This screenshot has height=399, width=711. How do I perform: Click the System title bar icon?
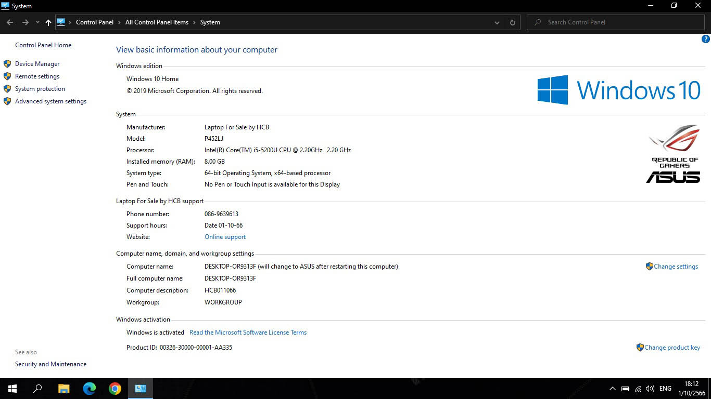(5, 6)
